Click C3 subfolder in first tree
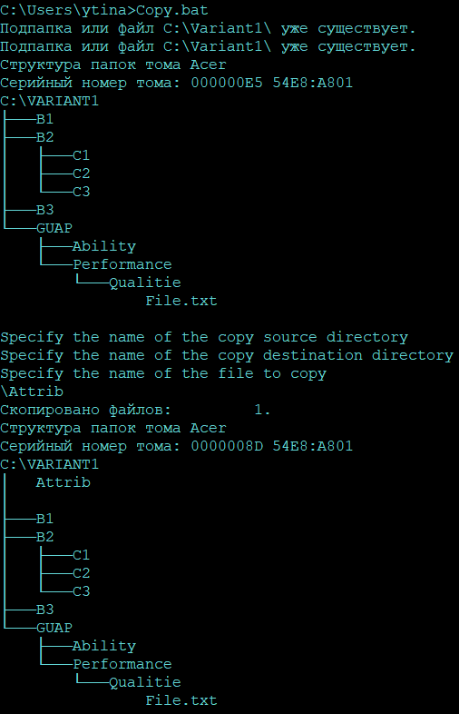The image size is (459, 714). (x=82, y=193)
